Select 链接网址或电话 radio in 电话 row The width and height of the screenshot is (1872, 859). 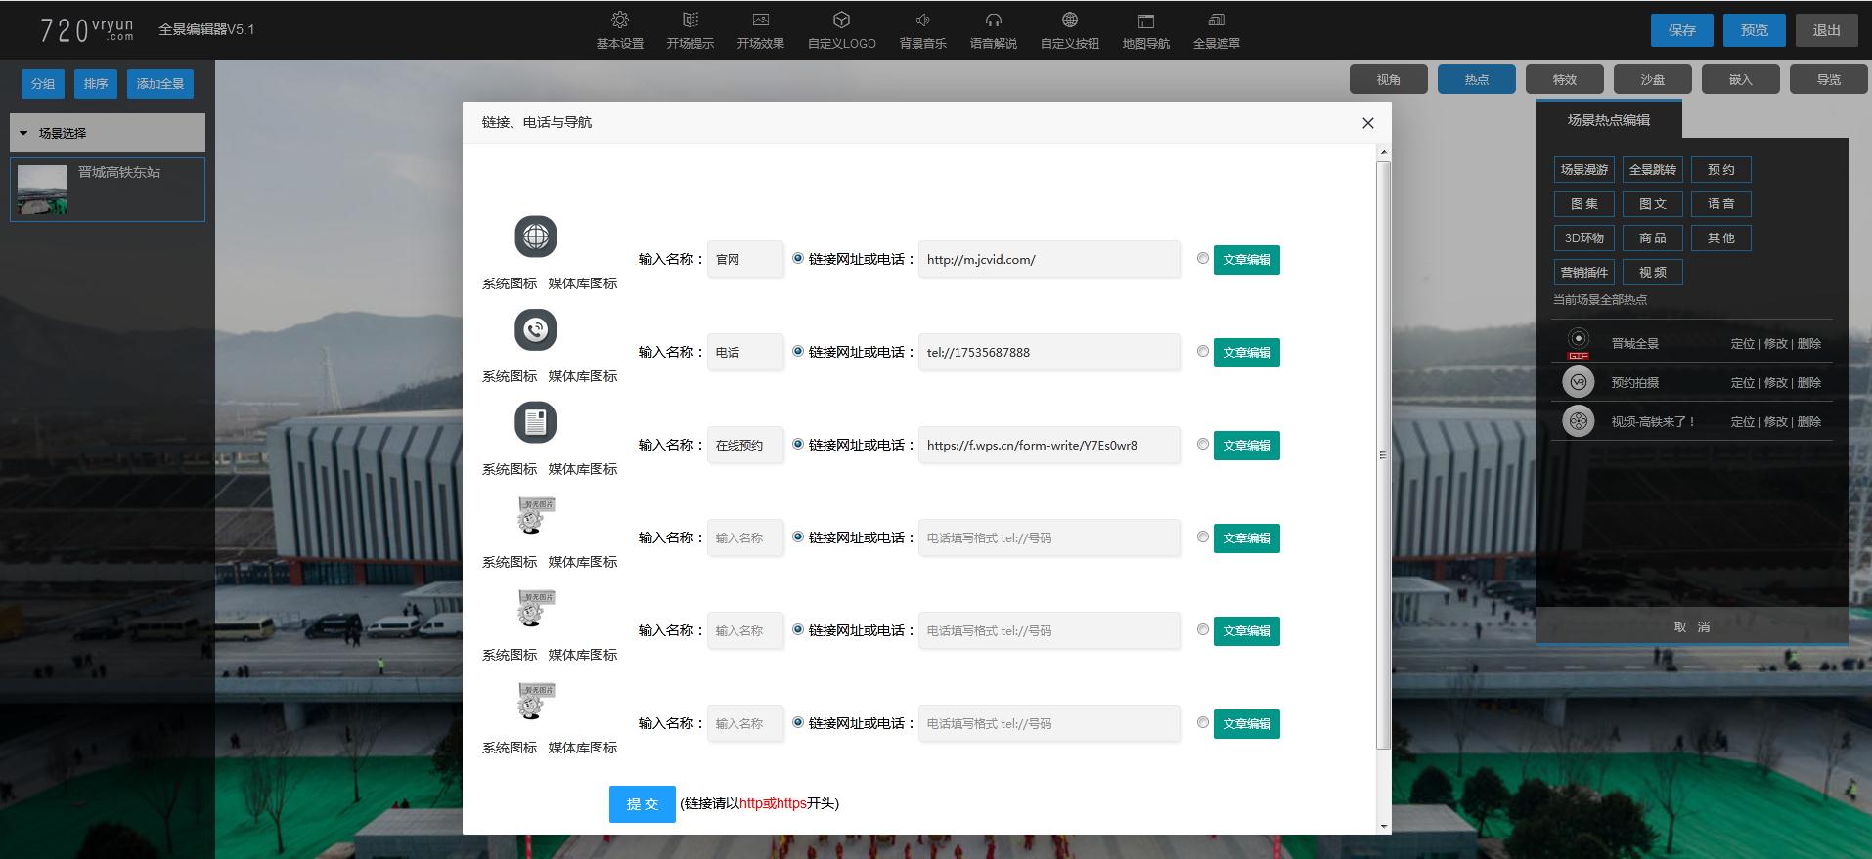798,352
